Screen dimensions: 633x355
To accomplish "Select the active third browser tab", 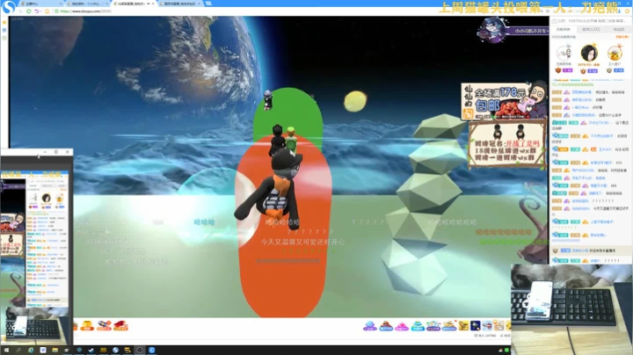I will (134, 4).
